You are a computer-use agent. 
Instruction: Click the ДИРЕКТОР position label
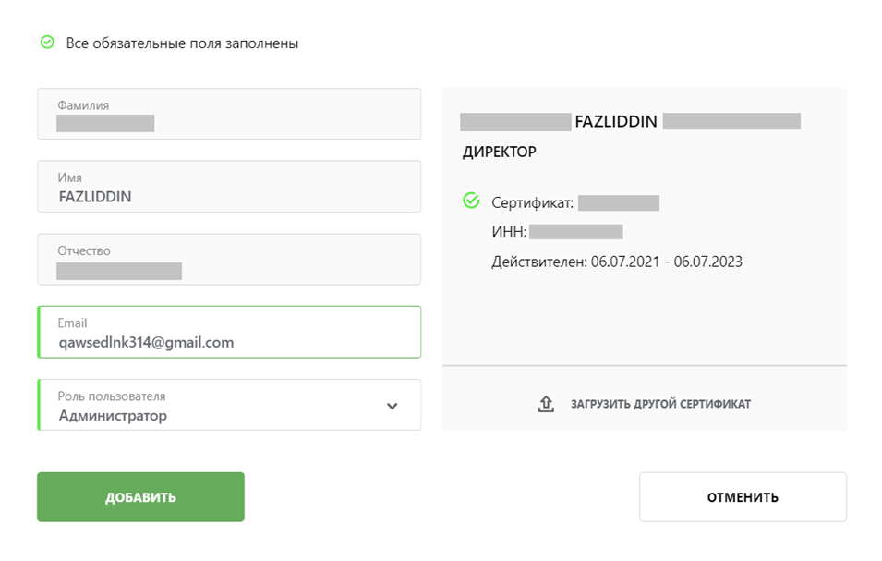coord(500,152)
